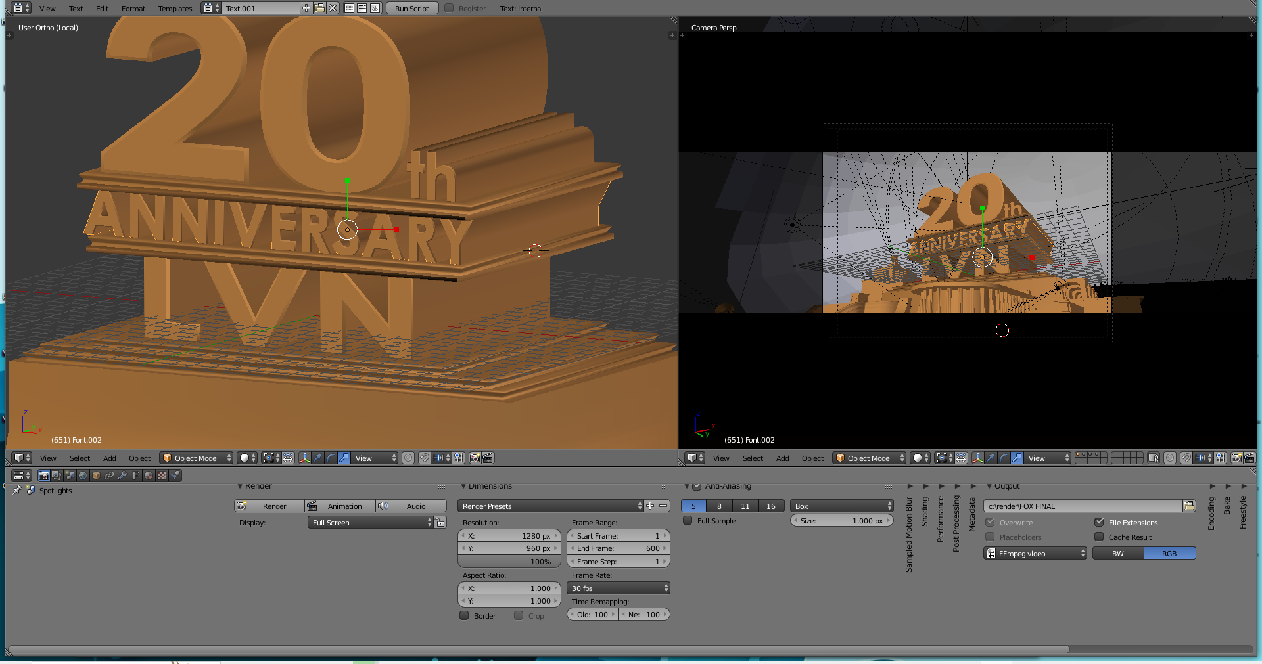Click OpenGL render image icon in left viewport
The height and width of the screenshot is (664, 1262).
pos(475,458)
